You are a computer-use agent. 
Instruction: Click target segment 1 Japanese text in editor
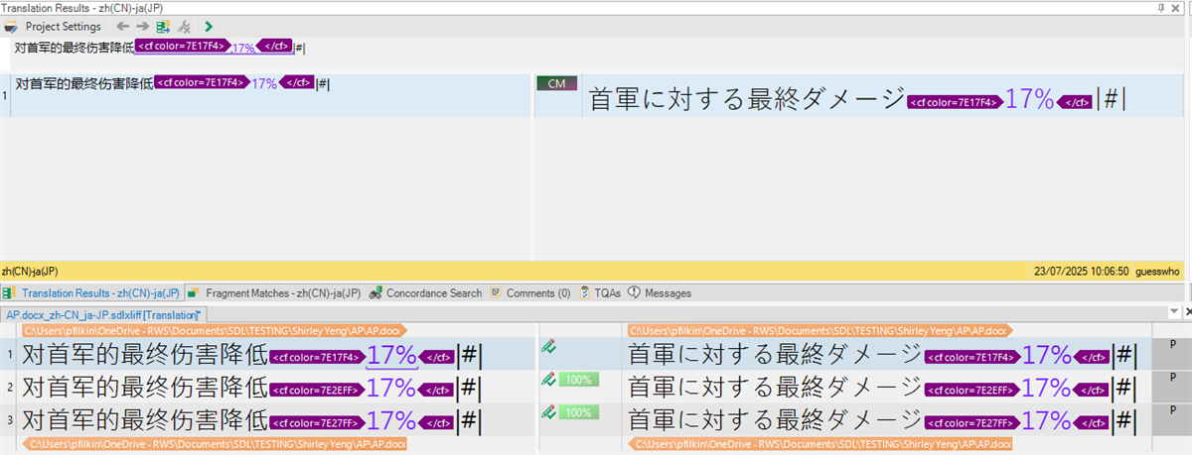[x=775, y=355]
